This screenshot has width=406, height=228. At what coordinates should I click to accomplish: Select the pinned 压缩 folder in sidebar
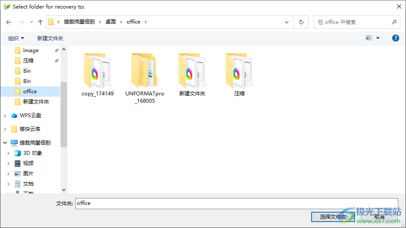(28, 61)
